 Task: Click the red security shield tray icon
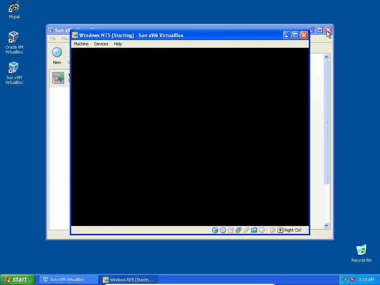click(x=353, y=279)
